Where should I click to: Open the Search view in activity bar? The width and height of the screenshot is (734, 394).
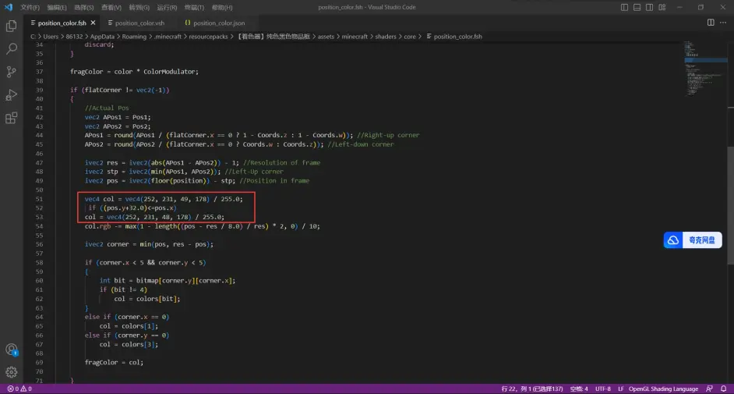pos(11,49)
